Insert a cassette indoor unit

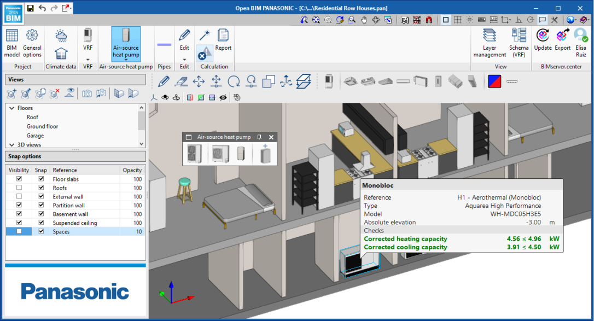351,81
